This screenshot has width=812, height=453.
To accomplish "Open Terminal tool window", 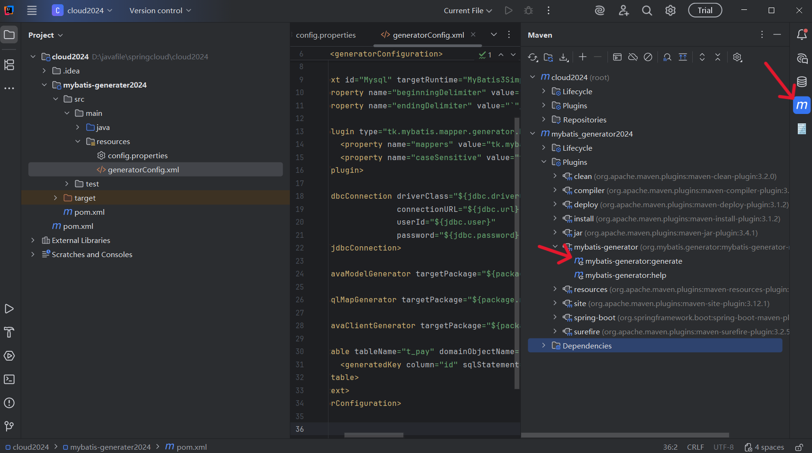I will (9, 380).
